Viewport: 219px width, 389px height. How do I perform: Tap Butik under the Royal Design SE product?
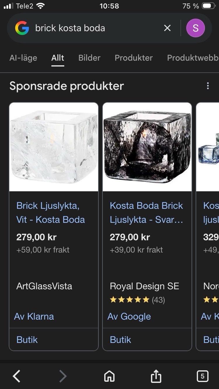(120, 340)
